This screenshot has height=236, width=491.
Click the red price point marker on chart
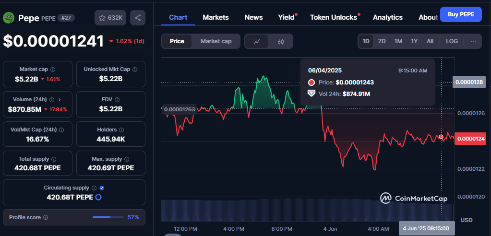(441, 137)
